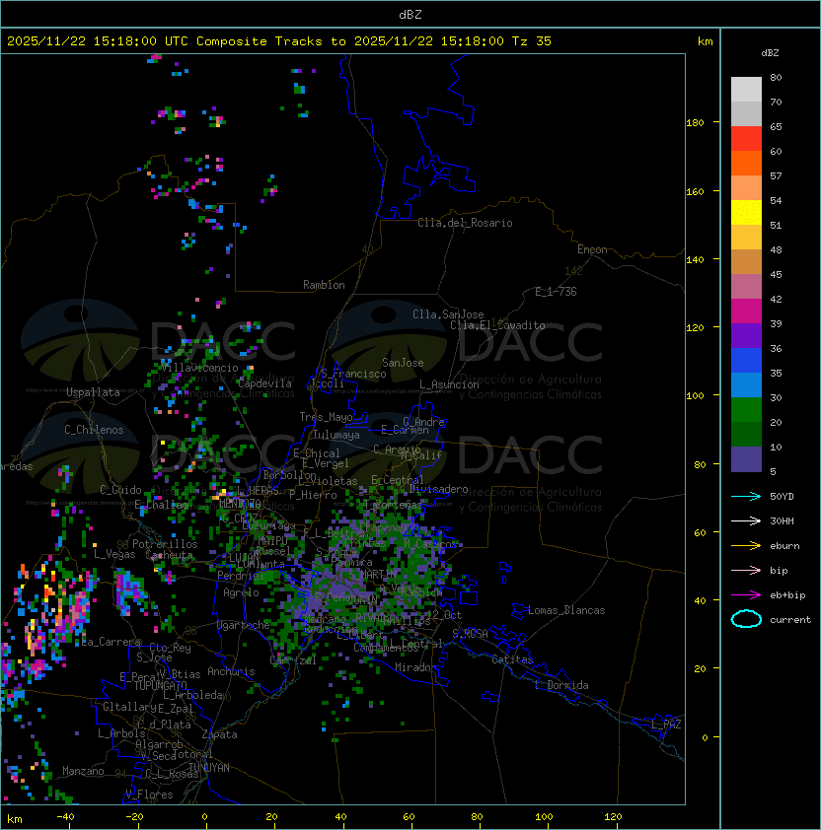Viewport: 821px width, 830px height.
Task: Click the 'Zapata' map label
Action: click(219, 734)
